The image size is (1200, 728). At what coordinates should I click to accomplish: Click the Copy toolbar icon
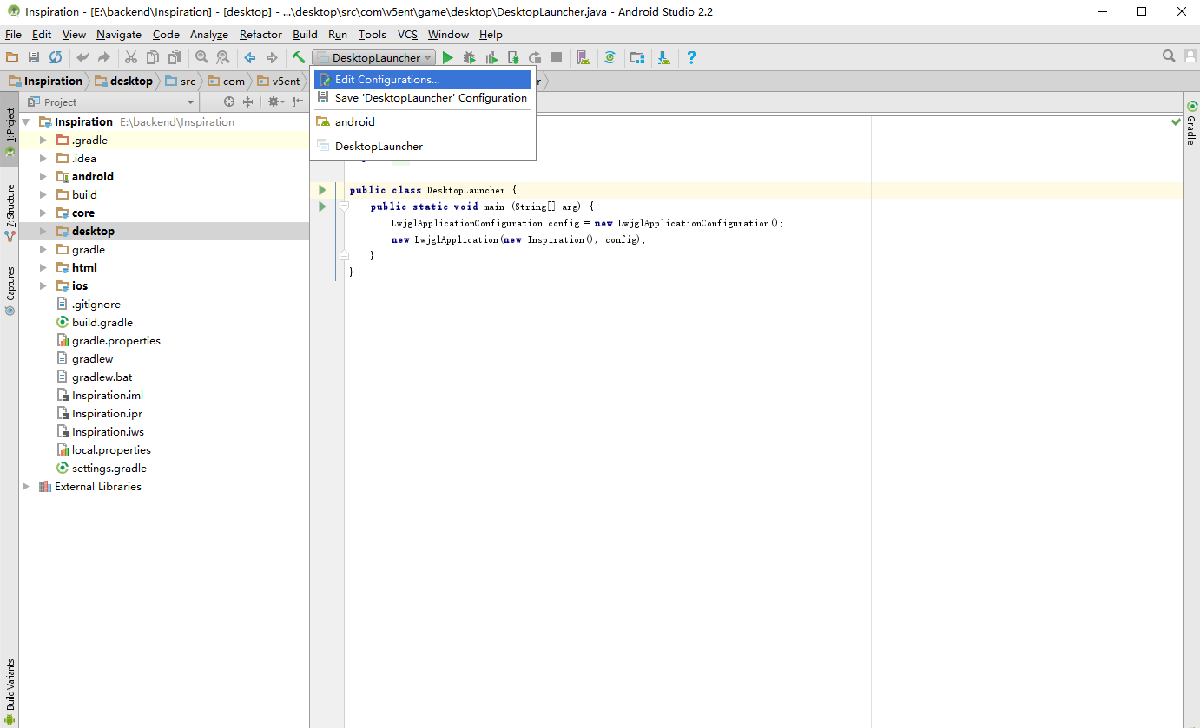click(153, 57)
